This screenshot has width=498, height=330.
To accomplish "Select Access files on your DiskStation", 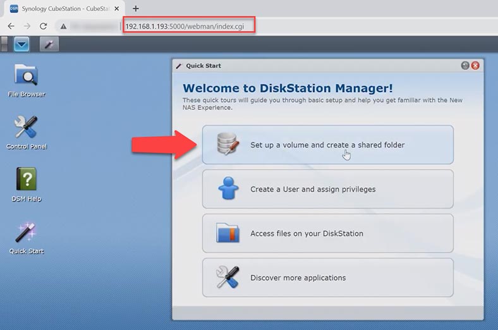I will click(328, 233).
